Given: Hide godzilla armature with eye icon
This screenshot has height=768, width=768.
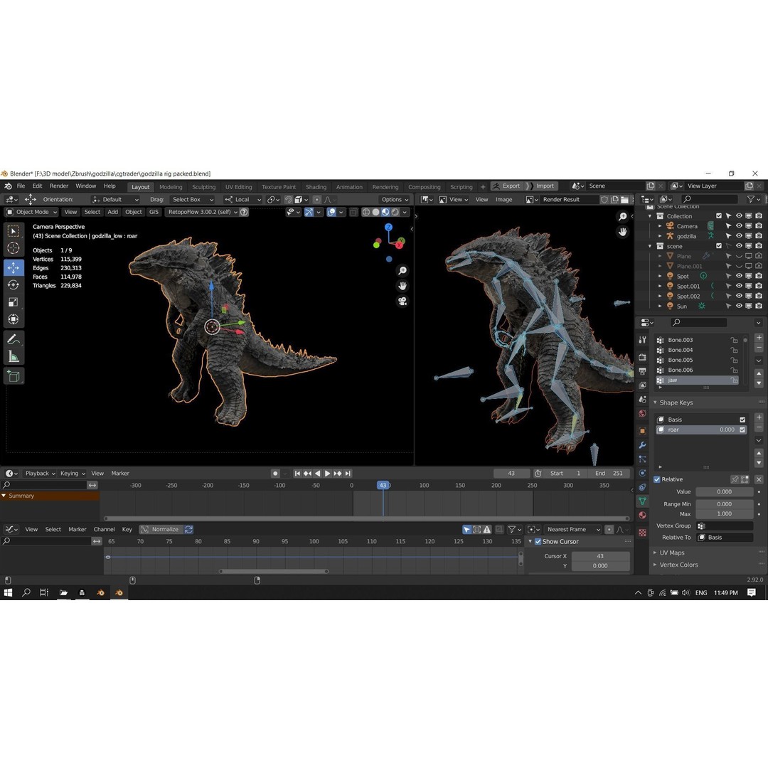Looking at the screenshot, I should [x=739, y=236].
